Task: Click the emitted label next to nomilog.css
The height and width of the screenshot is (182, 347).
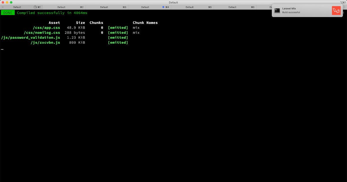Action: (118, 32)
